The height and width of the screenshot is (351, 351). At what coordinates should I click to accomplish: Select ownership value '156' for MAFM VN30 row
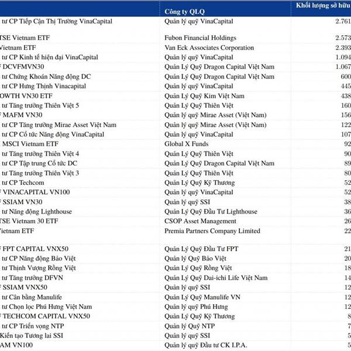(346, 115)
